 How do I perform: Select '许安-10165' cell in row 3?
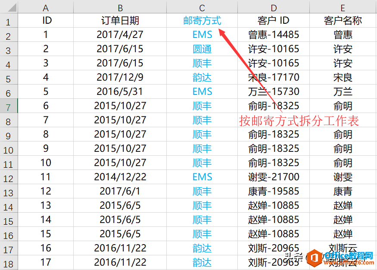click(x=274, y=49)
